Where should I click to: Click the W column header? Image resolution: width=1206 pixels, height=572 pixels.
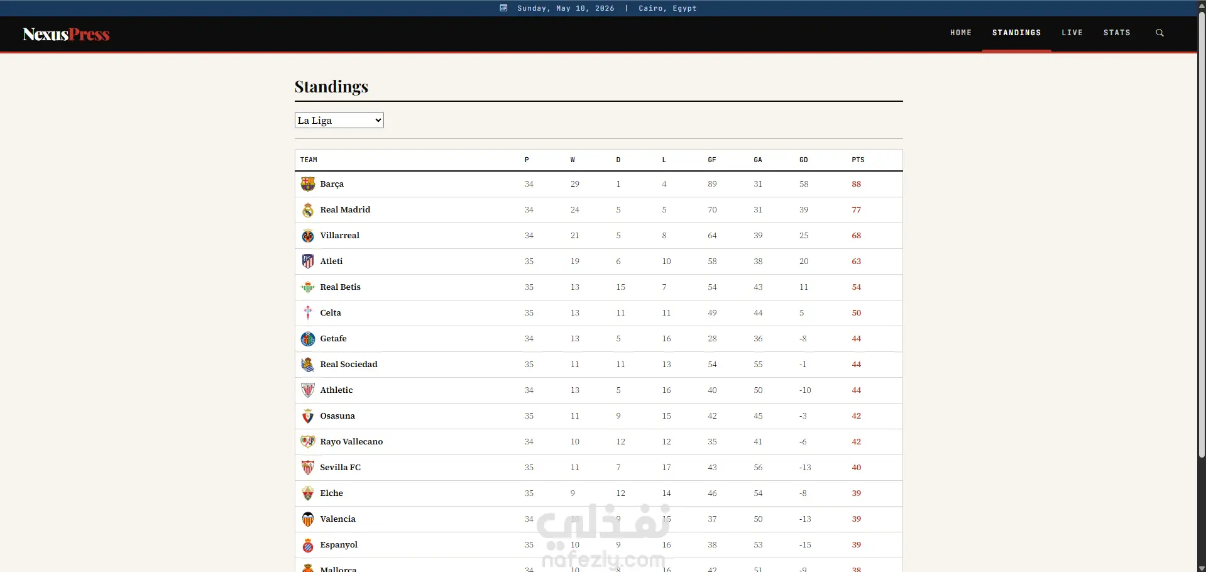coord(573,160)
